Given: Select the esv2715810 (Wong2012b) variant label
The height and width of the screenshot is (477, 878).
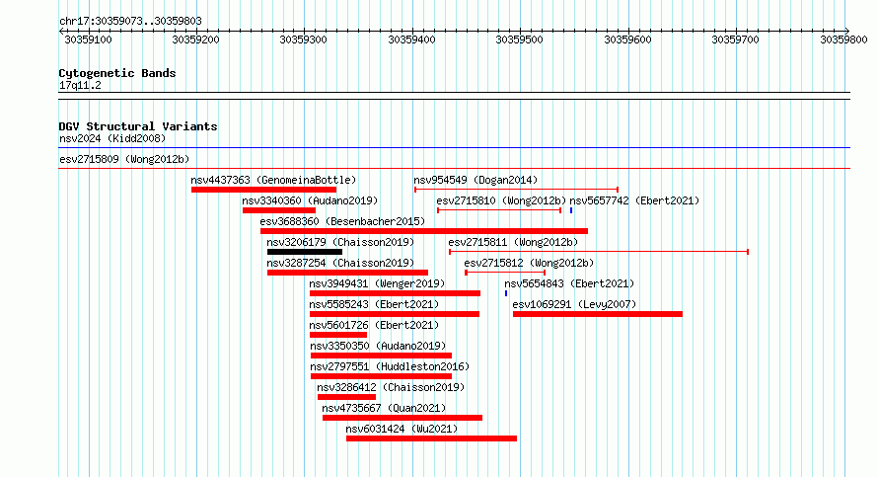Looking at the screenshot, I should [x=501, y=200].
